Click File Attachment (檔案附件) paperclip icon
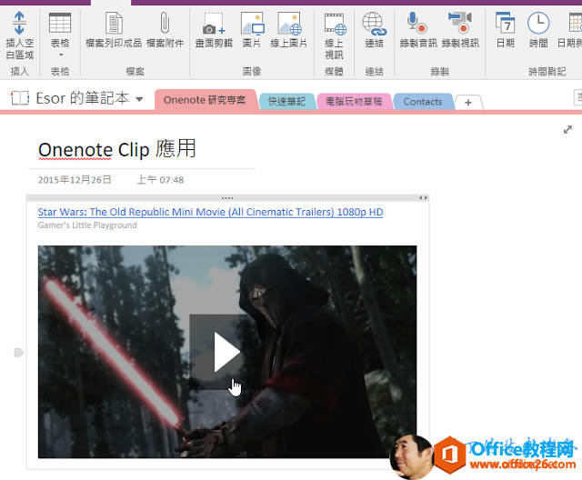 (165, 23)
